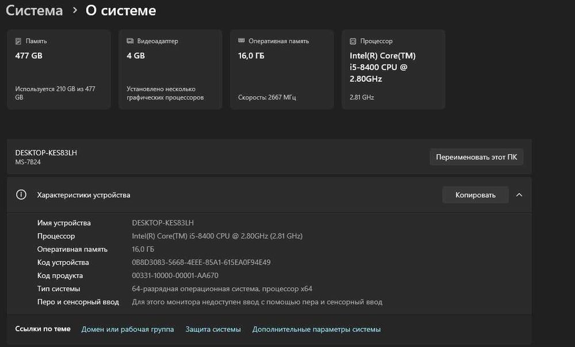Open the Память 477 GB card

[59, 69]
